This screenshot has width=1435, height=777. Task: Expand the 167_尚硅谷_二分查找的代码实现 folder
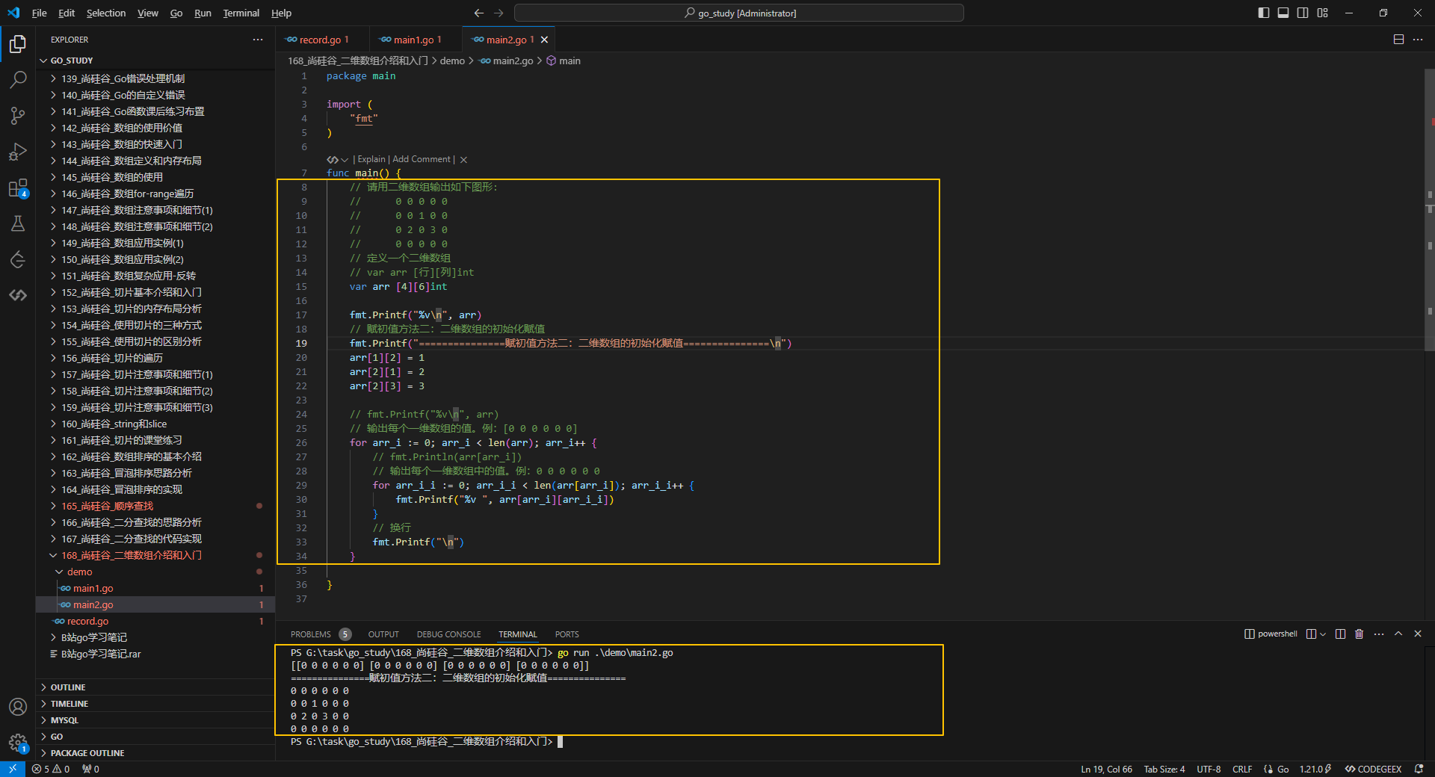pos(131,539)
